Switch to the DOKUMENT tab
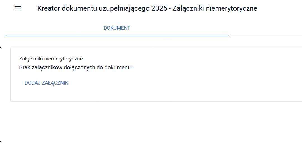Screen dimensions: 302x154 117,28
